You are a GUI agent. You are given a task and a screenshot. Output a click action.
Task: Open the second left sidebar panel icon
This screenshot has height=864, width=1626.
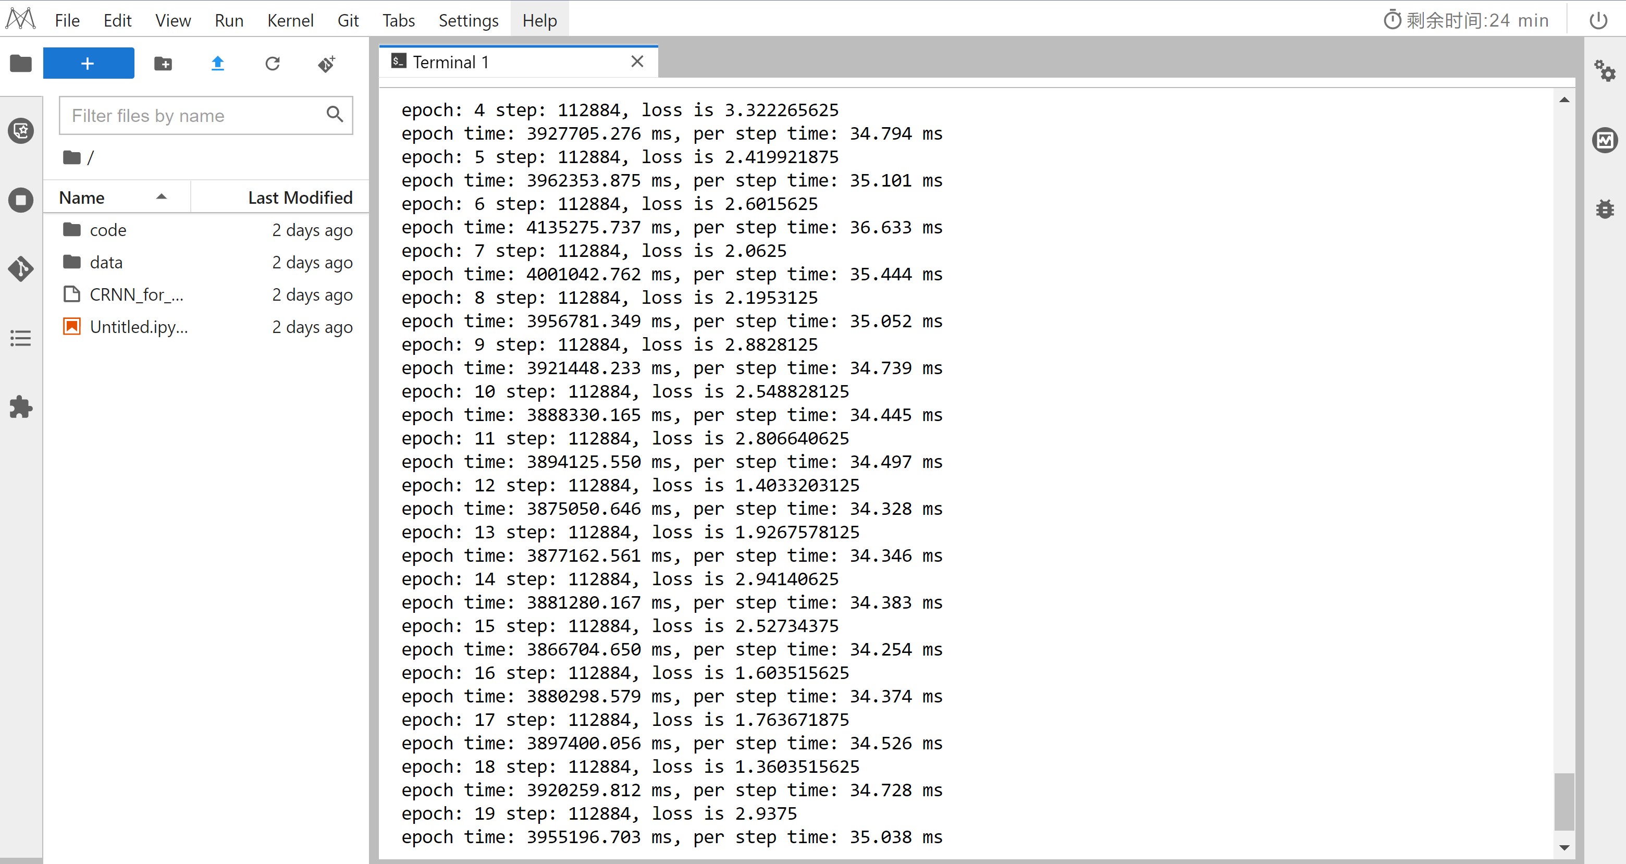(21, 131)
